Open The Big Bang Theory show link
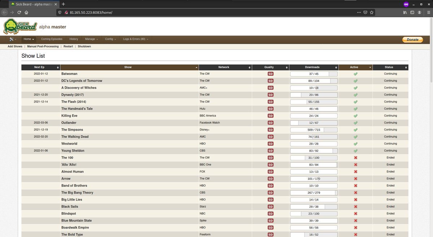Viewport: 433px width, 237px height. [x=77, y=193]
